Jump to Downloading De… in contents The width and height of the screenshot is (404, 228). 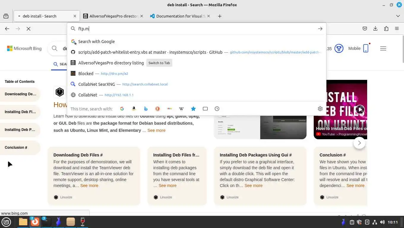(x=20, y=94)
